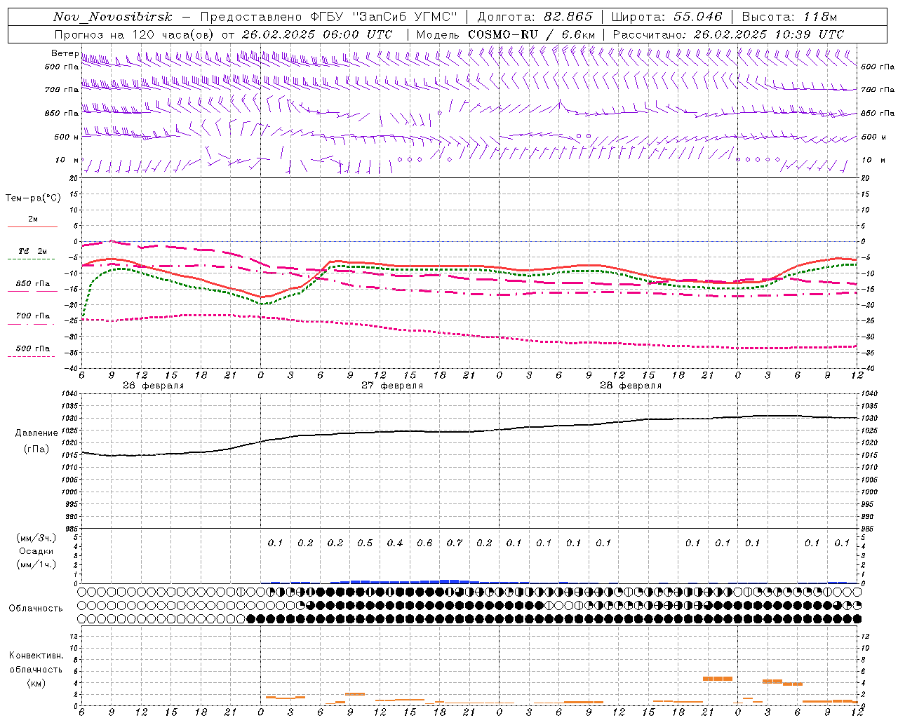This screenshot has height=718, width=898.
Task: Click the 'Td 2м' dew point legend entry
Action: (33, 251)
